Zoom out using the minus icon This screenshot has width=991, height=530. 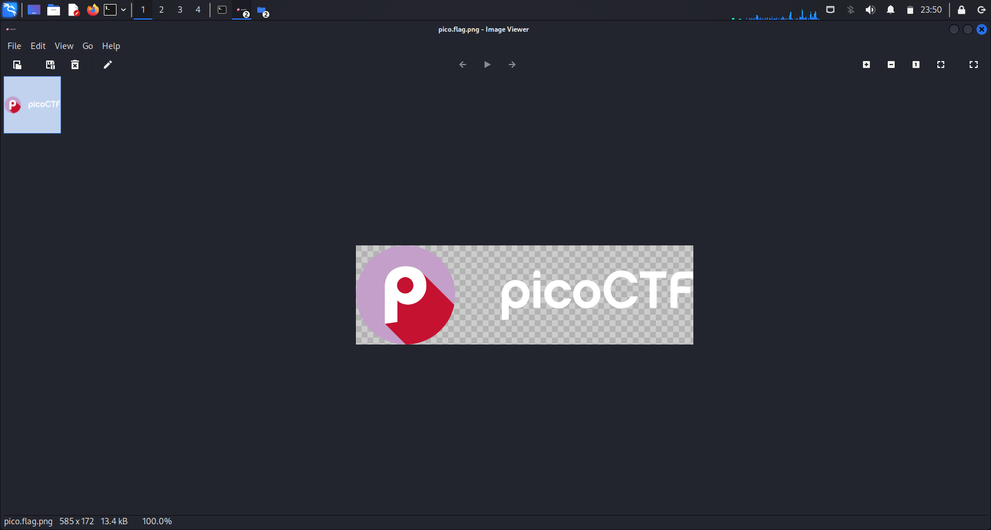(x=891, y=65)
